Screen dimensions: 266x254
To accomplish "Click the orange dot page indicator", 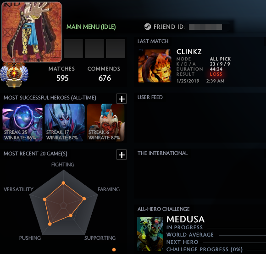I will point(114,249).
